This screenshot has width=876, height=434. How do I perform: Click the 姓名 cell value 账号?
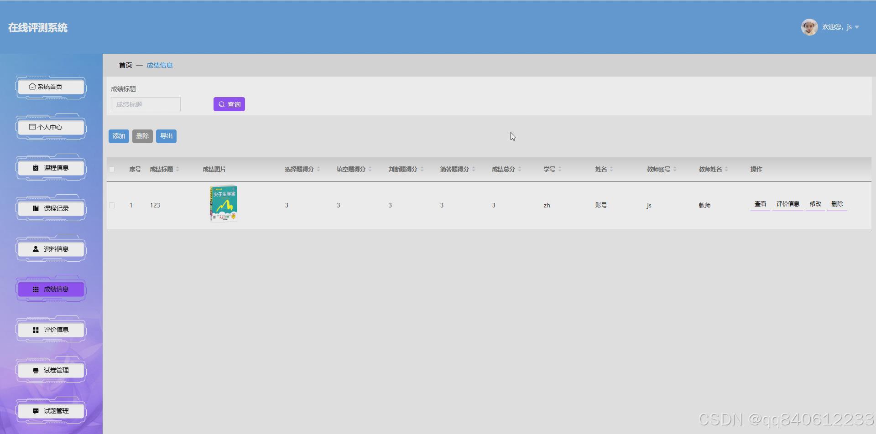[601, 205]
